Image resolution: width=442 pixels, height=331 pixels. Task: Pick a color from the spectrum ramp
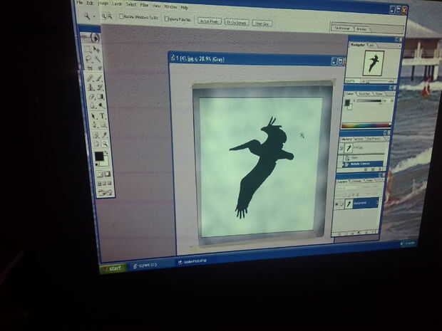pyautogui.click(x=366, y=125)
